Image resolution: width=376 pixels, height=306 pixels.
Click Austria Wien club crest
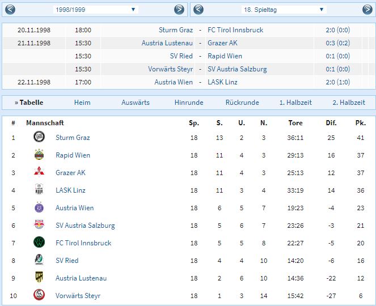[39, 207]
